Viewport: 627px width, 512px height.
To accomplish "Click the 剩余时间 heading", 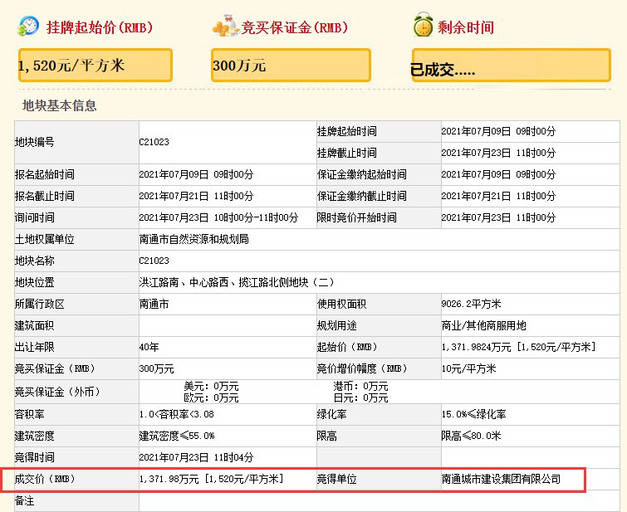I will point(466,27).
